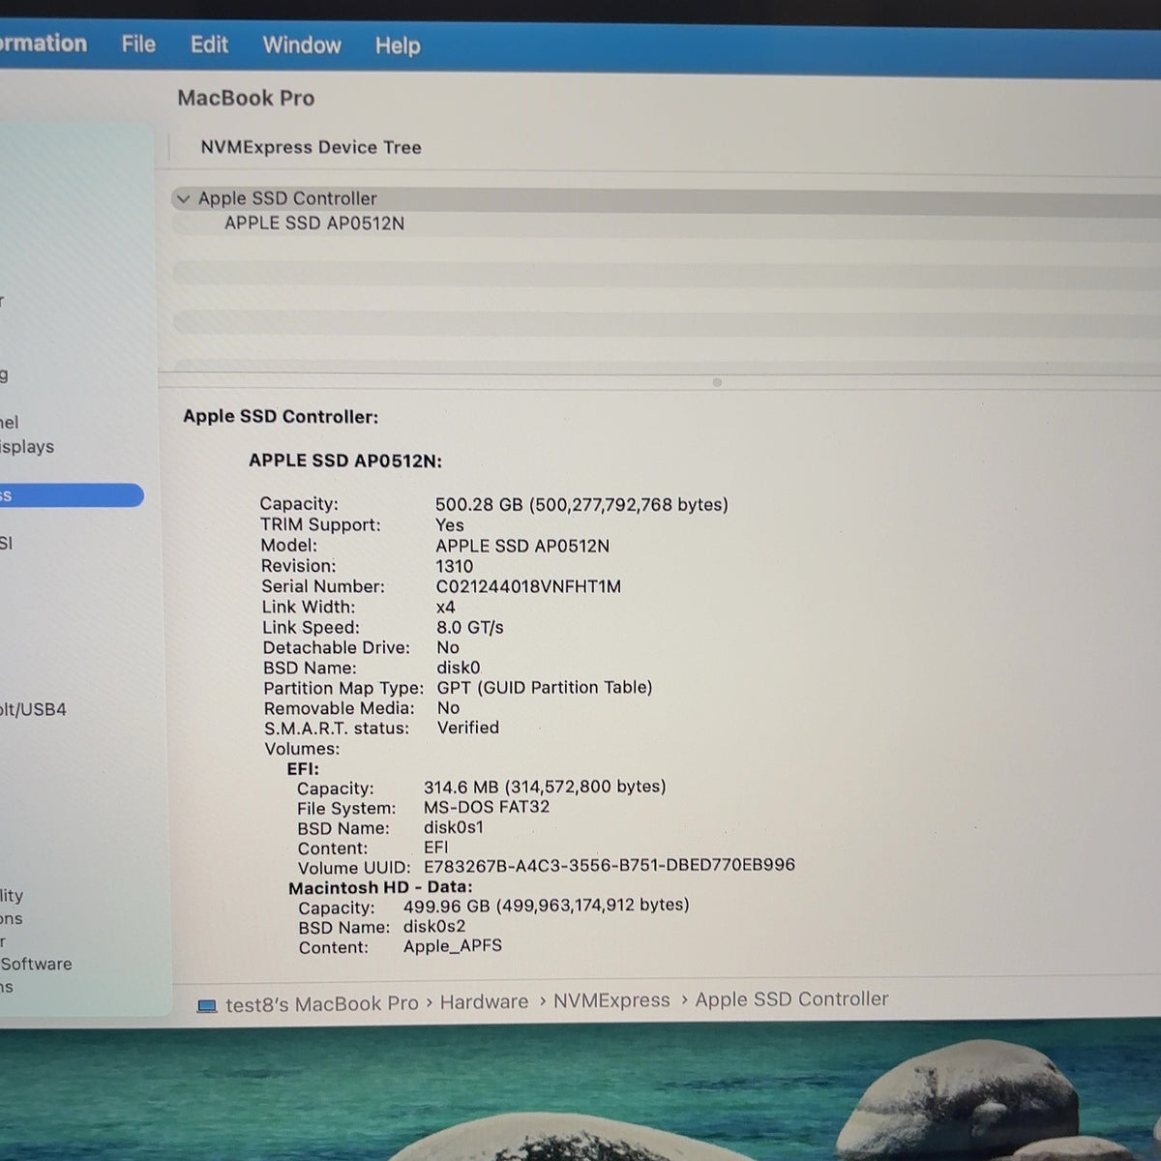Click the Link Width value x4
The image size is (1161, 1161).
pos(445,607)
